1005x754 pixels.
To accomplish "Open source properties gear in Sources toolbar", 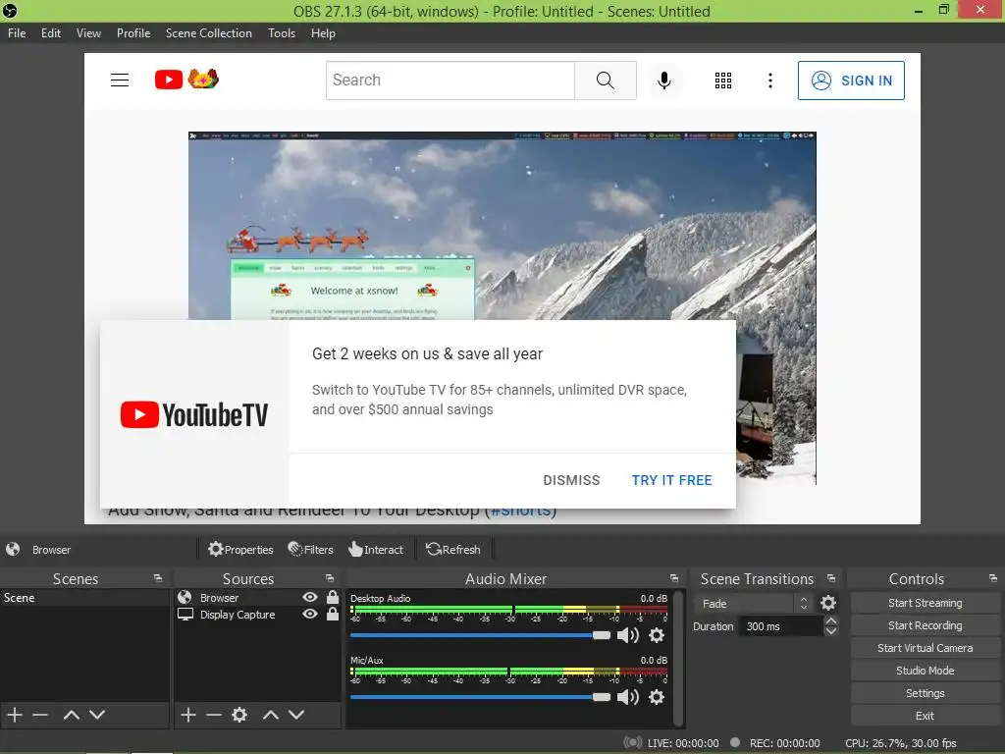I will pyautogui.click(x=239, y=715).
